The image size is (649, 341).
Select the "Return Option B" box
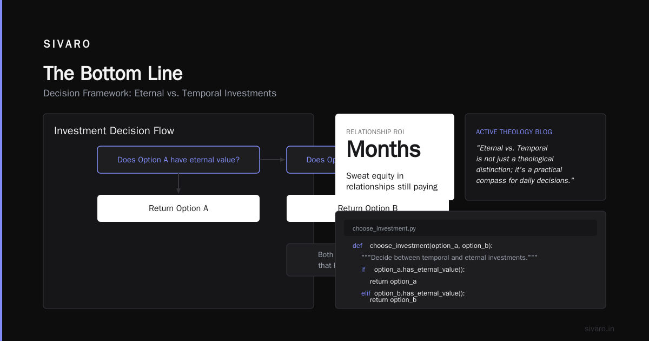pyautogui.click(x=368, y=208)
